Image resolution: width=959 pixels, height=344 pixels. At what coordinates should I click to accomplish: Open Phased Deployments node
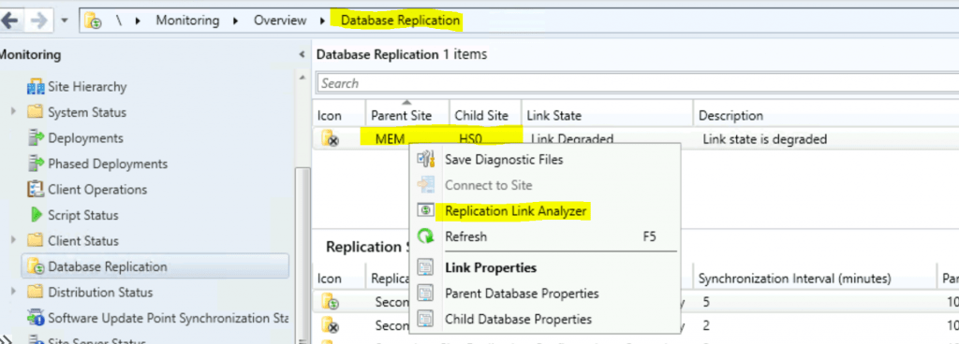point(108,164)
